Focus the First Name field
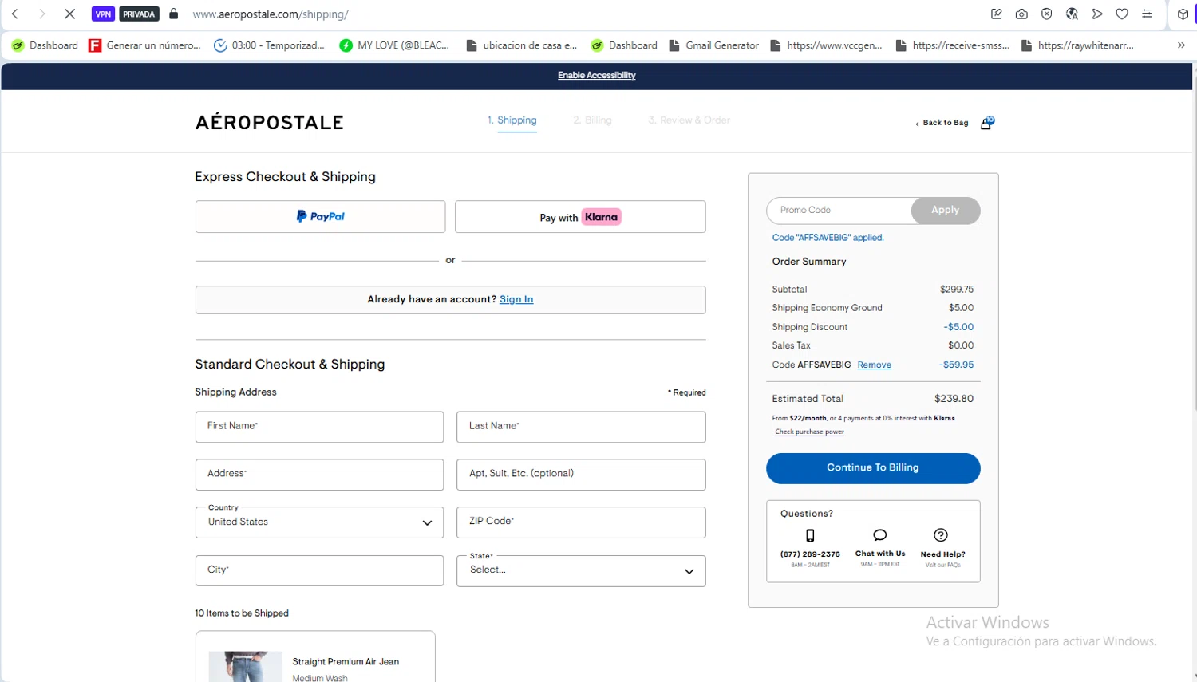This screenshot has width=1197, height=682. click(319, 427)
